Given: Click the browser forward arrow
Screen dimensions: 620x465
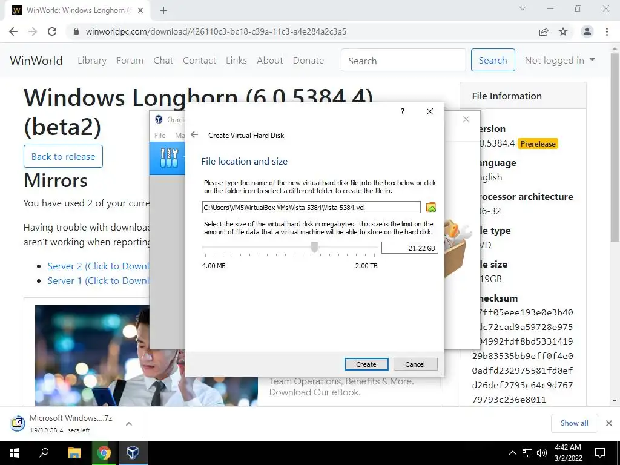Looking at the screenshot, I should click(33, 31).
